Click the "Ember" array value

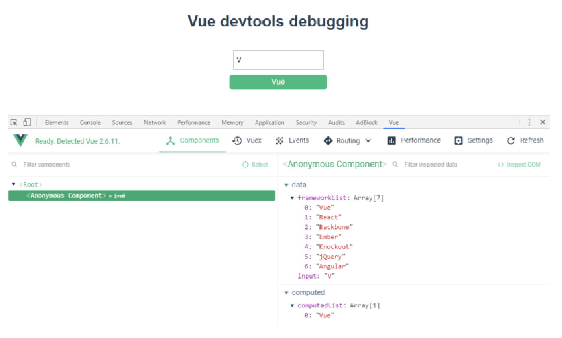pyautogui.click(x=328, y=237)
